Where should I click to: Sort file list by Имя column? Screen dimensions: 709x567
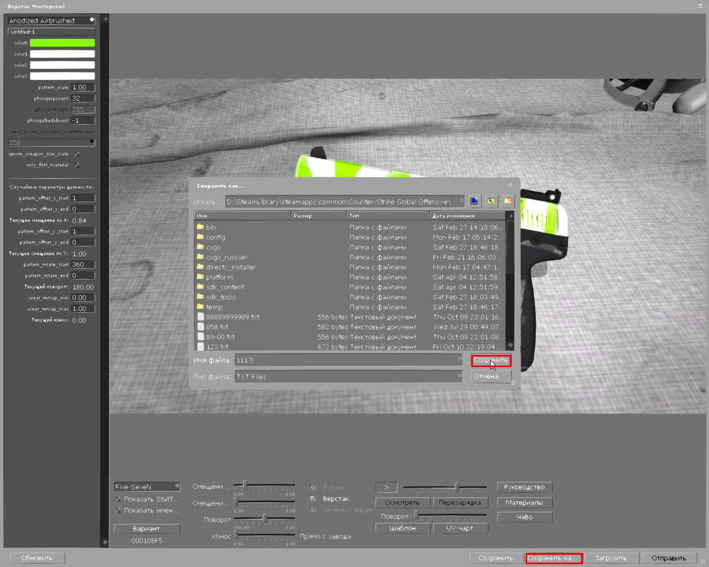(x=243, y=215)
